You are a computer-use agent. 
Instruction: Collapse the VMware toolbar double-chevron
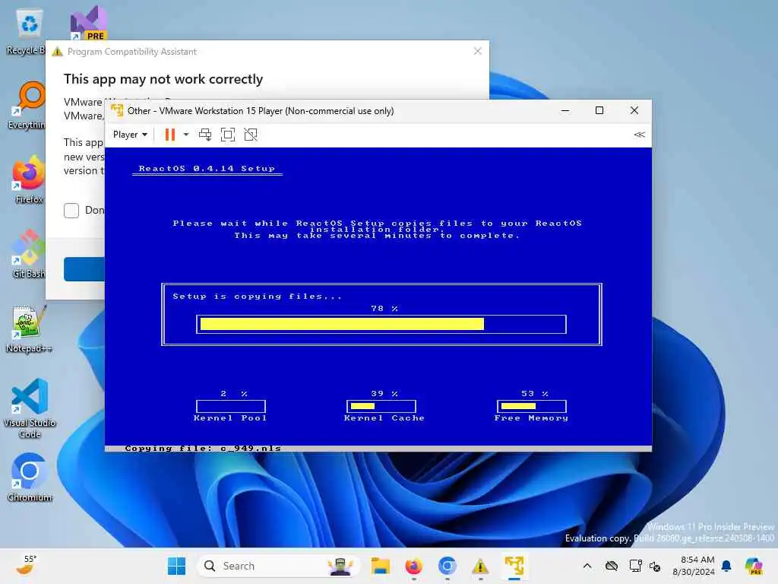pos(639,135)
